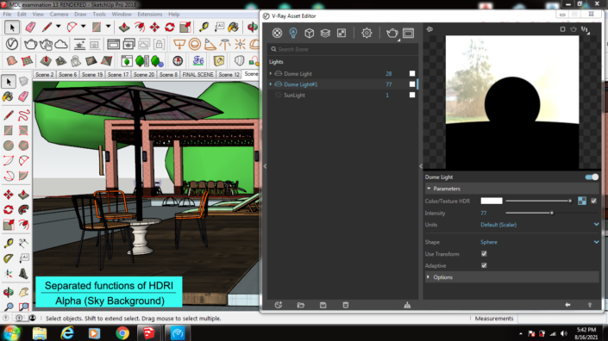This screenshot has width=608, height=341.
Task: Switch to the FINAL SCENE tab
Action: coord(197,74)
